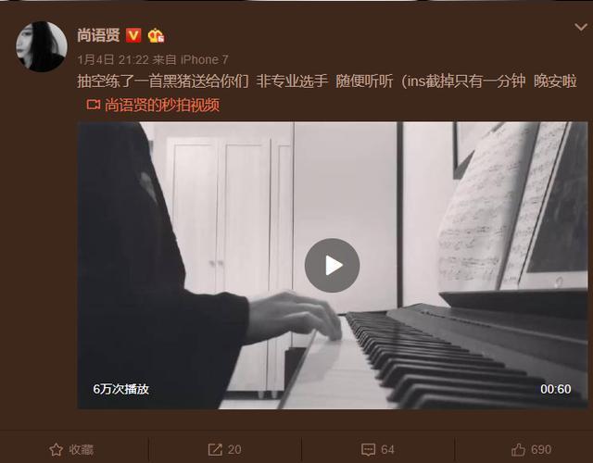Image resolution: width=593 pixels, height=463 pixels.
Task: Click the comment bubble icon
Action: point(369,449)
